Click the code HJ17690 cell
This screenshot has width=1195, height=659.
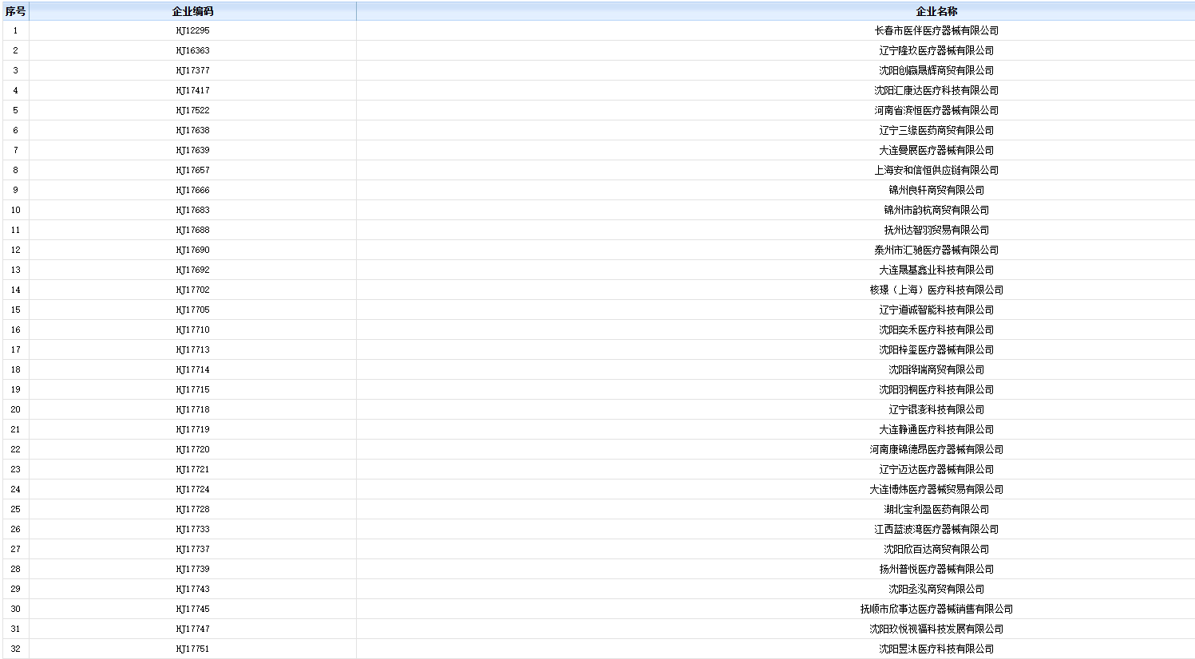192,250
